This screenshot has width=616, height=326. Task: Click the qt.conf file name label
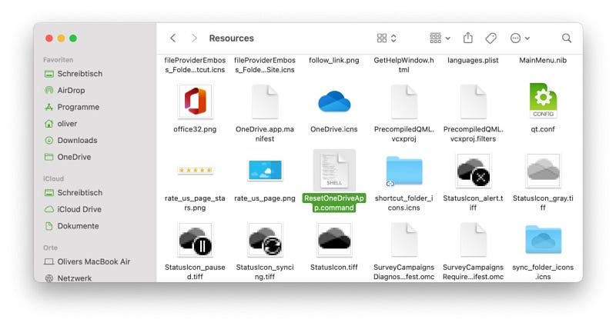(x=543, y=129)
